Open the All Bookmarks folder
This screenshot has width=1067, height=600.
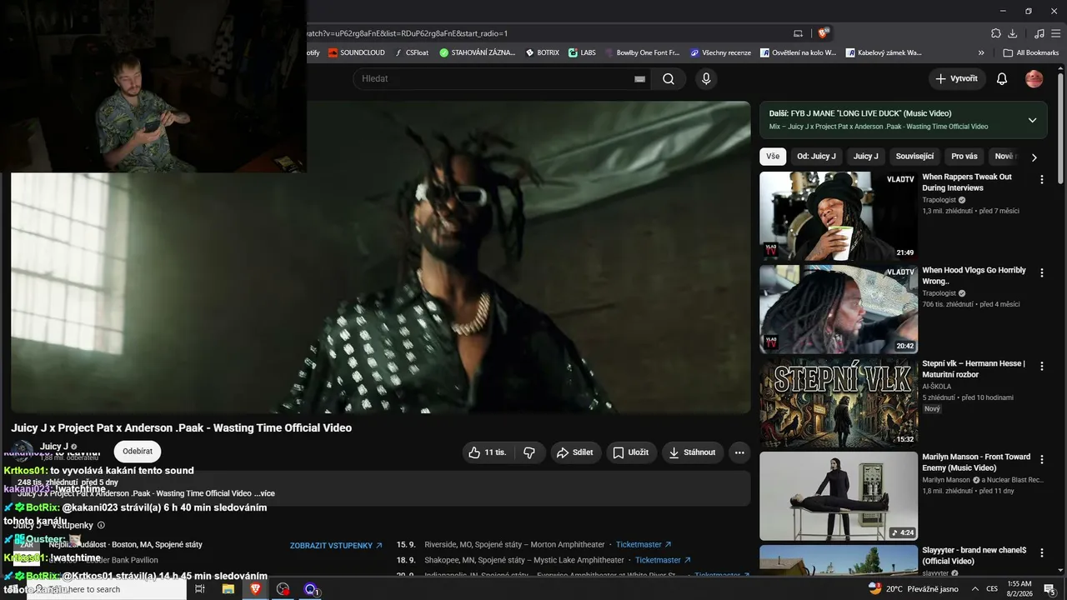(1031, 52)
